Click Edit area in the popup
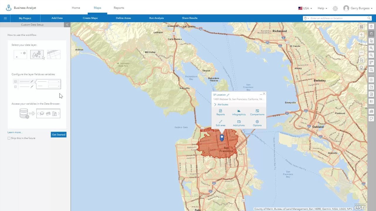 [220, 123]
